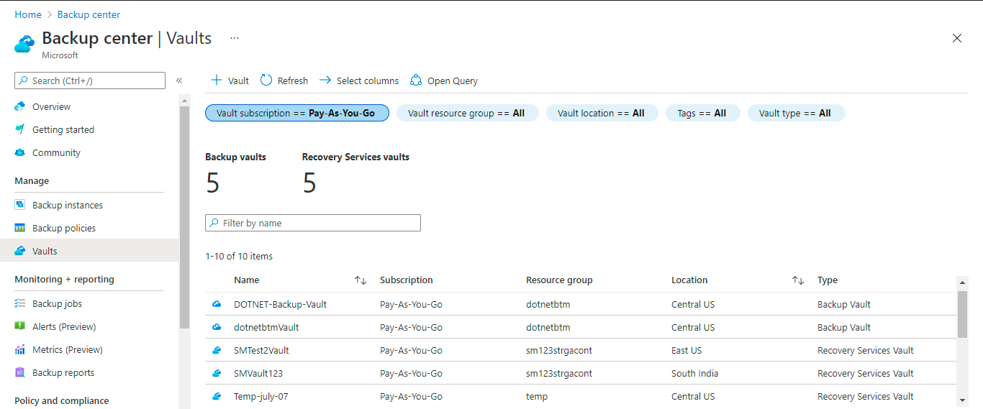Click the vault icon for dotnetbtmVault row
983x409 pixels.
[216, 327]
